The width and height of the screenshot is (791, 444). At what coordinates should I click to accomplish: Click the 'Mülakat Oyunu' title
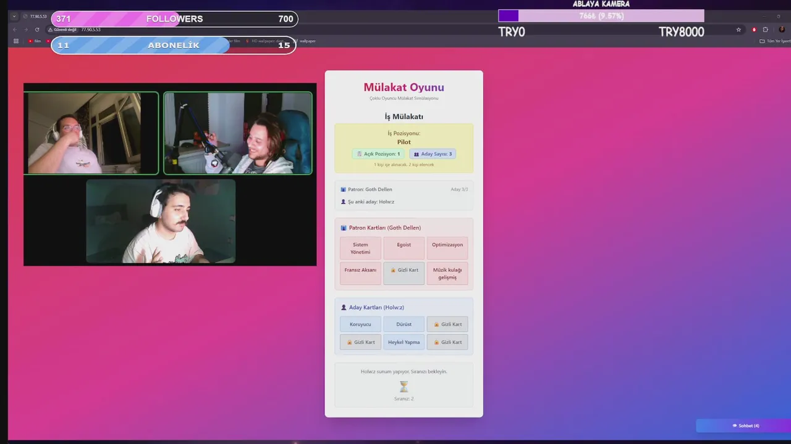coord(404,88)
